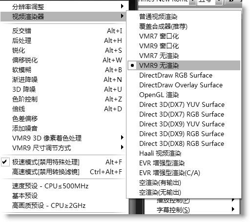
Task: Choose VMR9 窗口化 renderer
Action: point(184,46)
